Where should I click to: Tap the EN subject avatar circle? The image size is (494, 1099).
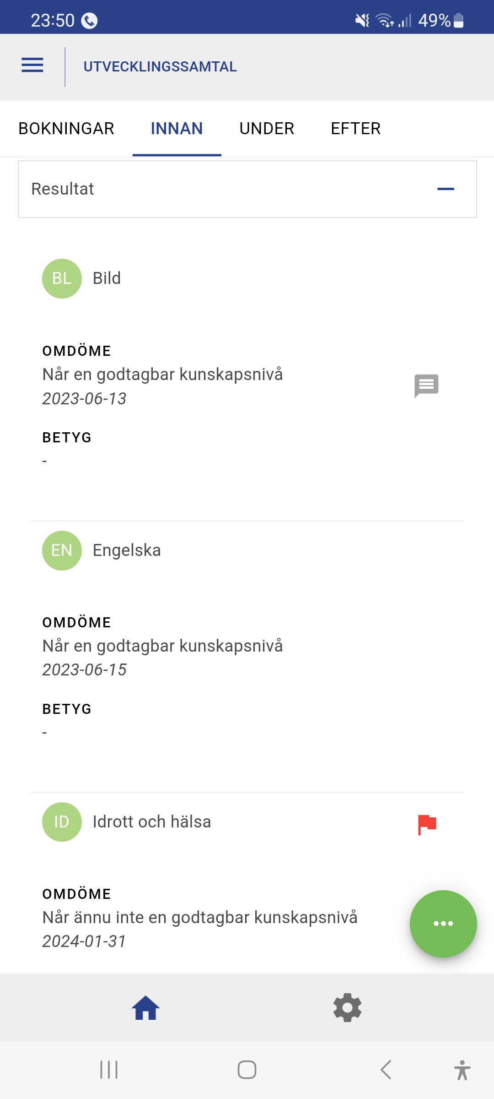62,550
